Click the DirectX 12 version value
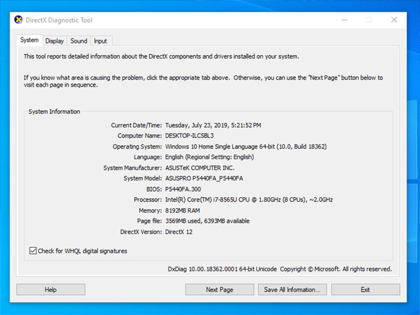420x315 pixels. tap(178, 232)
